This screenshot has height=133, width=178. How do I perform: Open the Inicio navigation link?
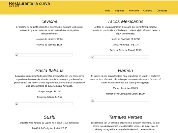[x=107, y=11]
